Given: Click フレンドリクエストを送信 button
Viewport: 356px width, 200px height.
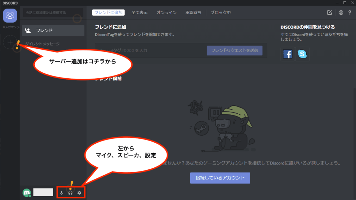Looking at the screenshot, I should (235, 50).
